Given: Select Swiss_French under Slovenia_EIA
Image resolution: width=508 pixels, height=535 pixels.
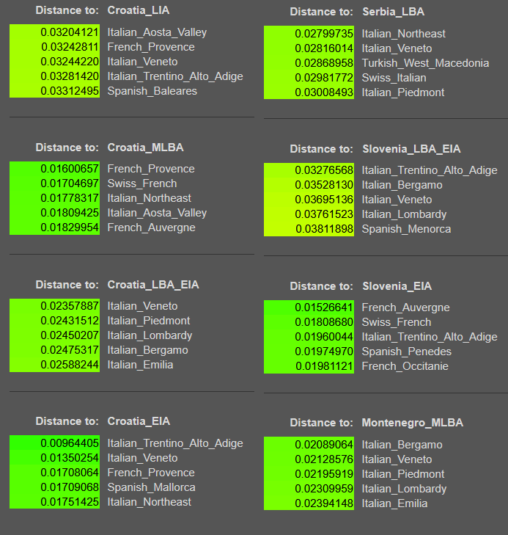Looking at the screenshot, I should click(397, 322).
